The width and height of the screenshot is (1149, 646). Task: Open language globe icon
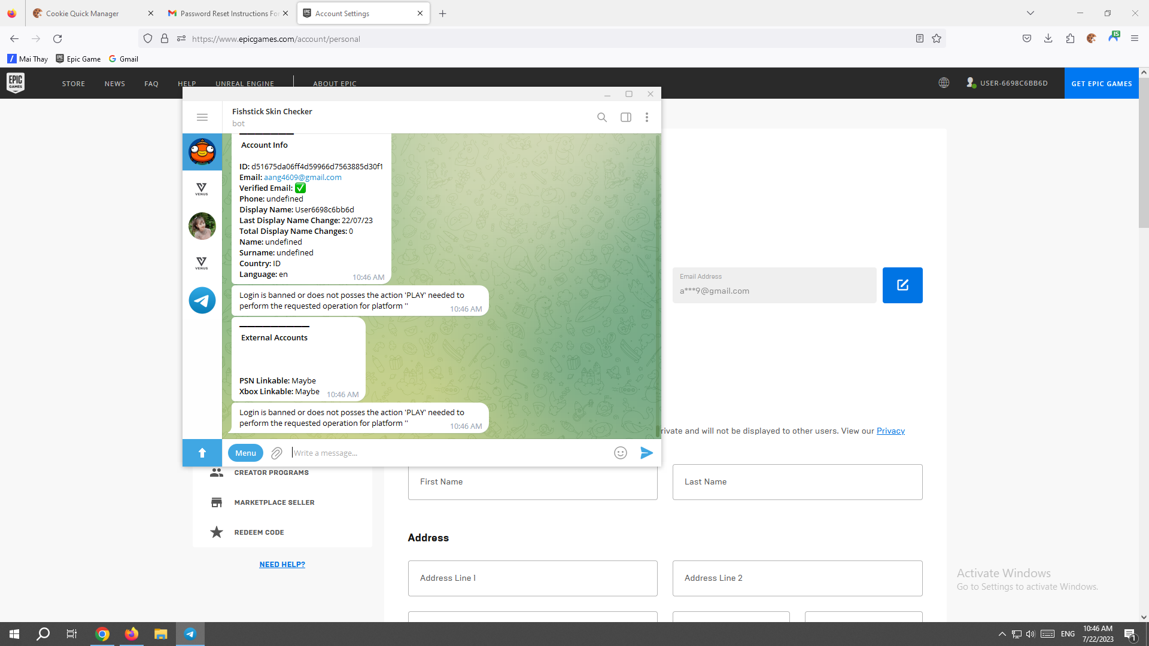[x=944, y=83]
